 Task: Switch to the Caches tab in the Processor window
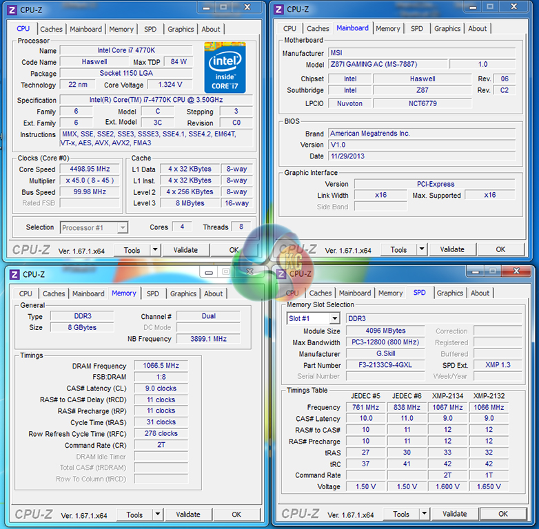point(51,29)
